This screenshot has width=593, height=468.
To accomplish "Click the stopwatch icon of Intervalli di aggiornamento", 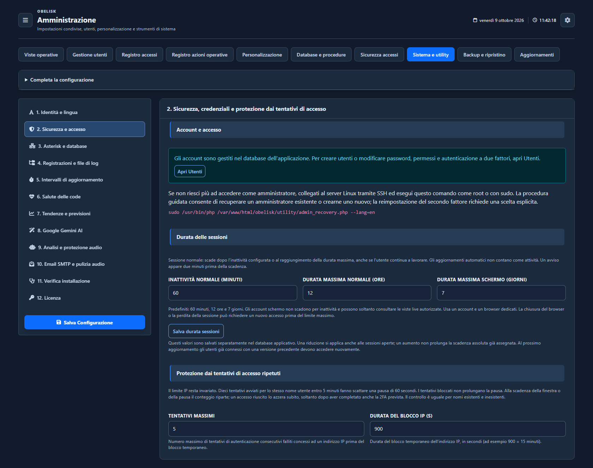I will pyautogui.click(x=31, y=180).
